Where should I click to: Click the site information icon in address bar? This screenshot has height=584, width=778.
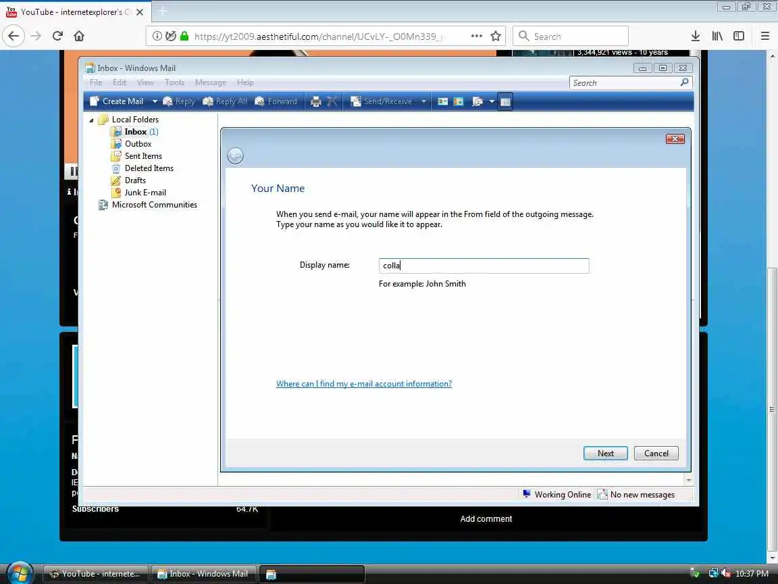[x=157, y=36]
